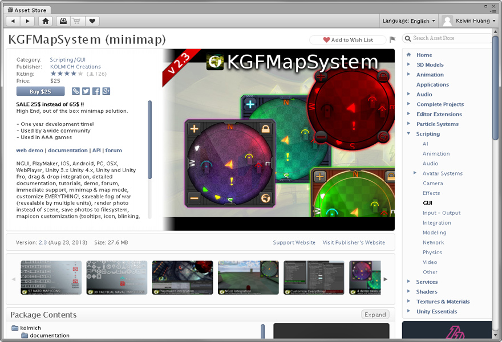Click Add to Wish List button

pyautogui.click(x=347, y=40)
